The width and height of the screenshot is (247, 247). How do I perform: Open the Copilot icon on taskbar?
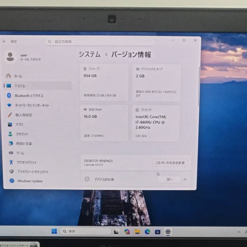point(127,232)
